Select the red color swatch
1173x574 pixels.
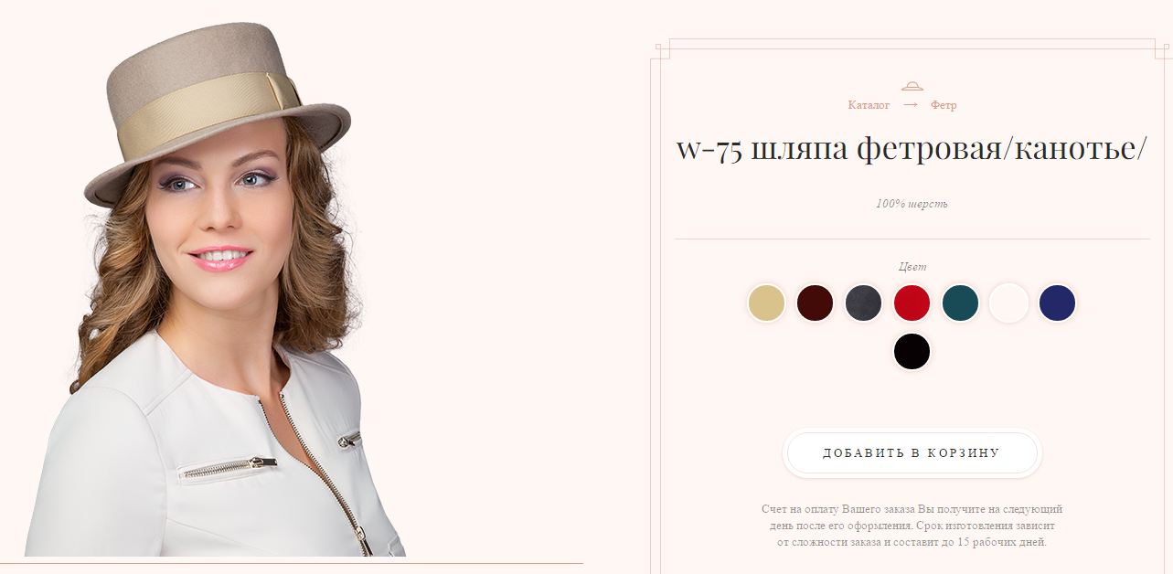(x=912, y=303)
